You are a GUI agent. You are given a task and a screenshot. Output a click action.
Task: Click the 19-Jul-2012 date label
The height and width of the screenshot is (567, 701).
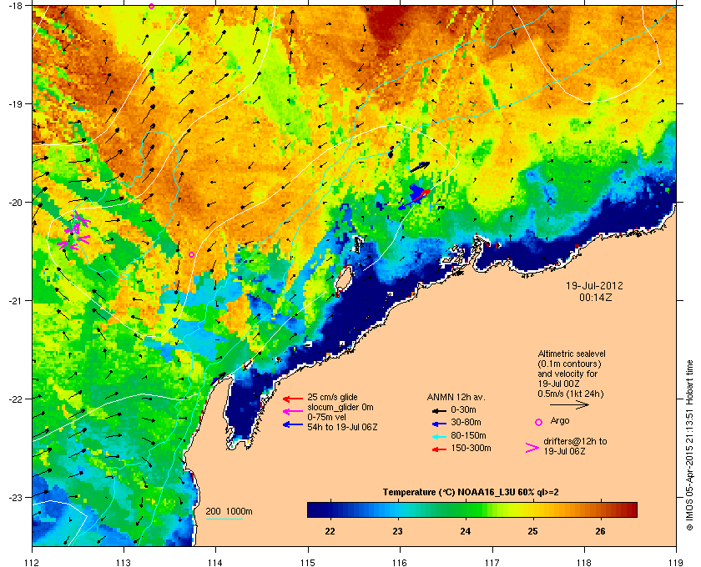[x=594, y=285]
